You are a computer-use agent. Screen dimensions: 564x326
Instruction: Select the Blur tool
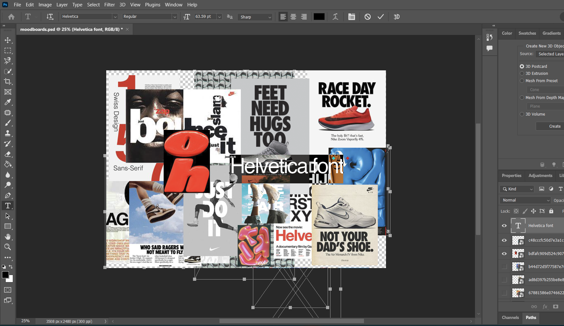8,175
